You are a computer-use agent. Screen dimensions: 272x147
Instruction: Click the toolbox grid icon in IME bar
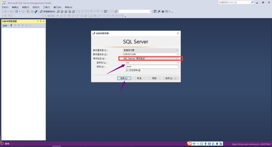[x=221, y=144]
